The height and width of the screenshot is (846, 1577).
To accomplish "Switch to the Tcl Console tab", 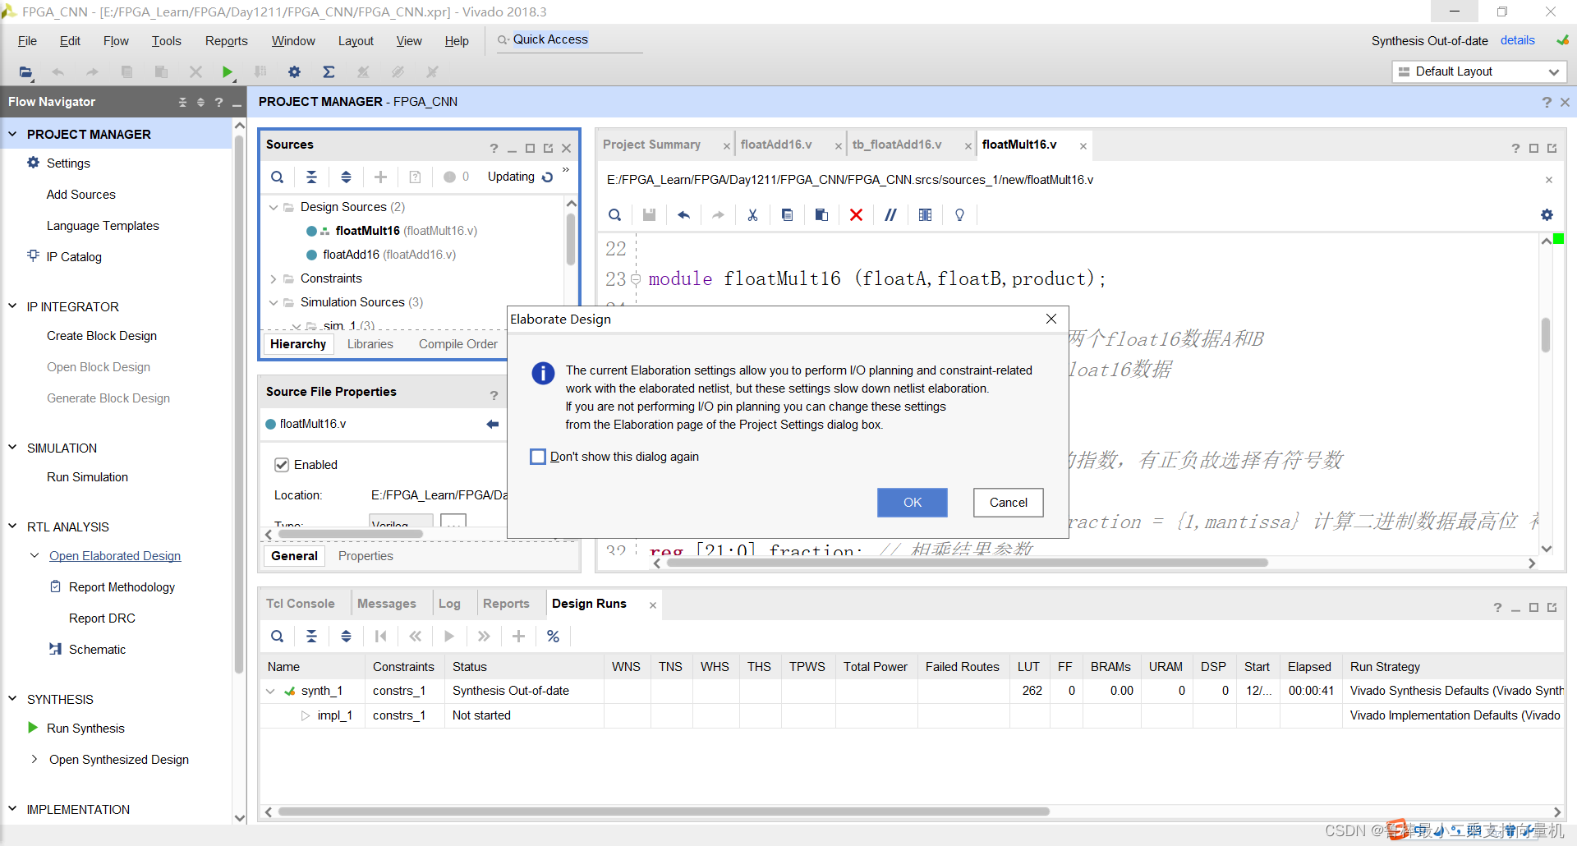I will coord(301,604).
